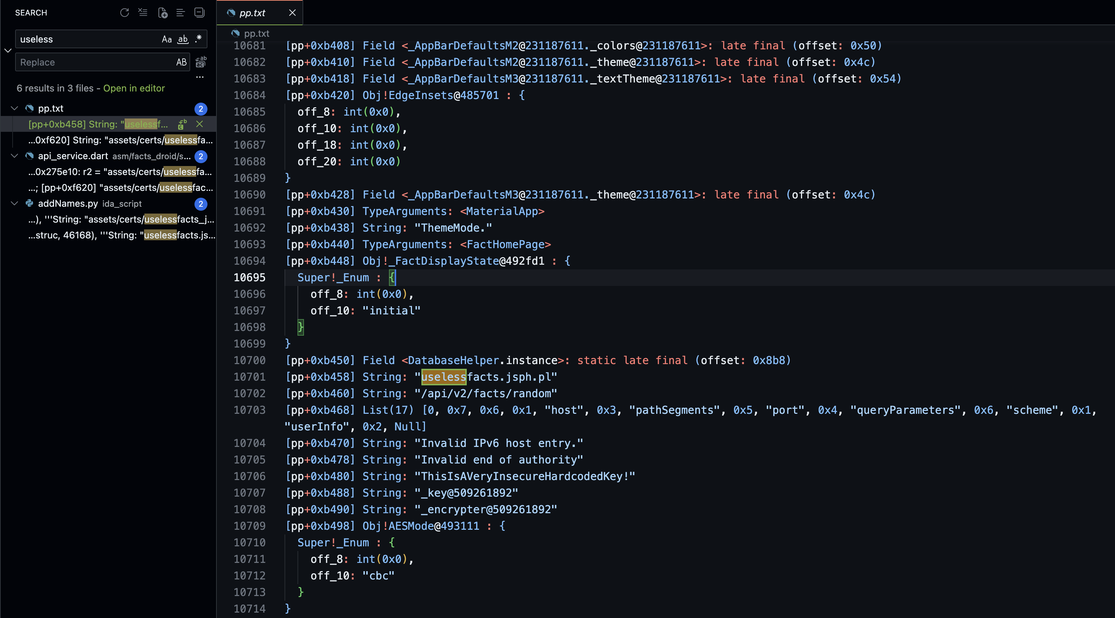Collapse addNames.py results group
This screenshot has width=1115, height=618.
click(14, 203)
